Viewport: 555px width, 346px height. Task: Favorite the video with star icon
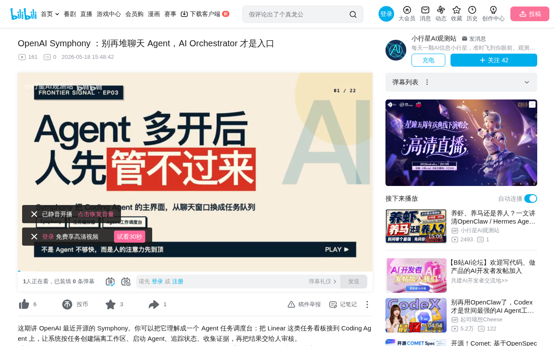coord(111,304)
